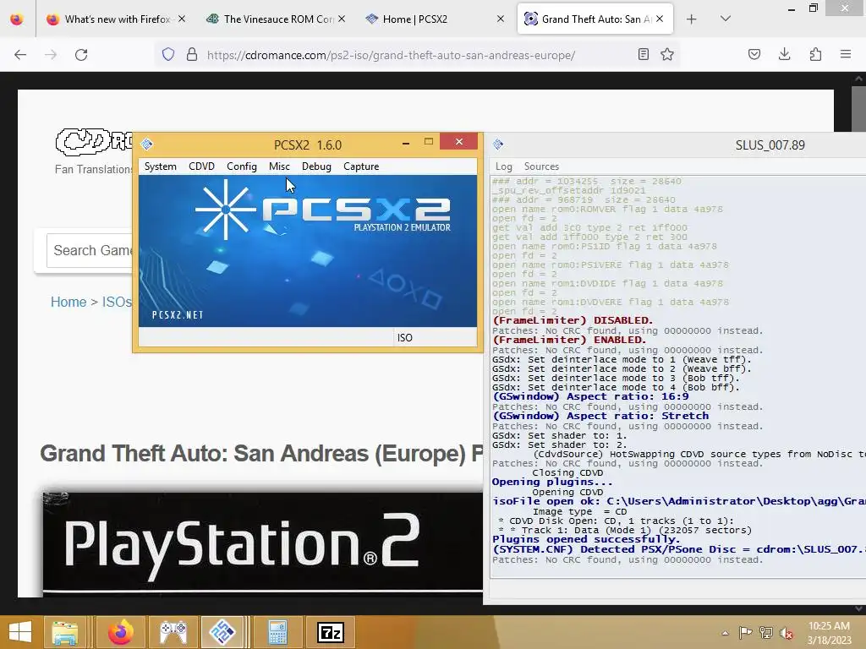Screen dimensions: 866x649
Task: Open Firefox View pinned icon
Action: click(17, 19)
